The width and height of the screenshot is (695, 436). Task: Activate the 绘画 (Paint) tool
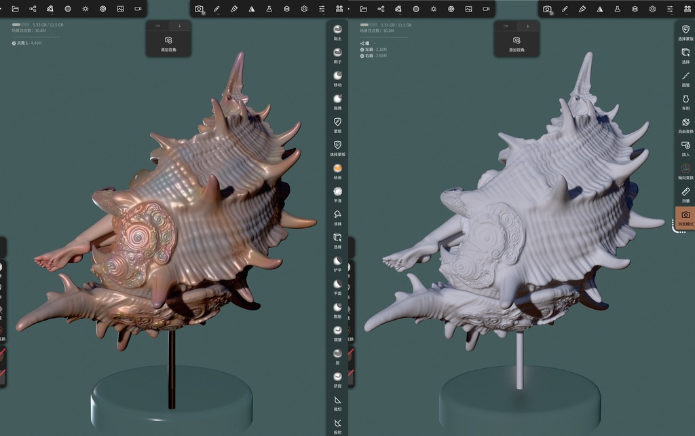point(337,168)
